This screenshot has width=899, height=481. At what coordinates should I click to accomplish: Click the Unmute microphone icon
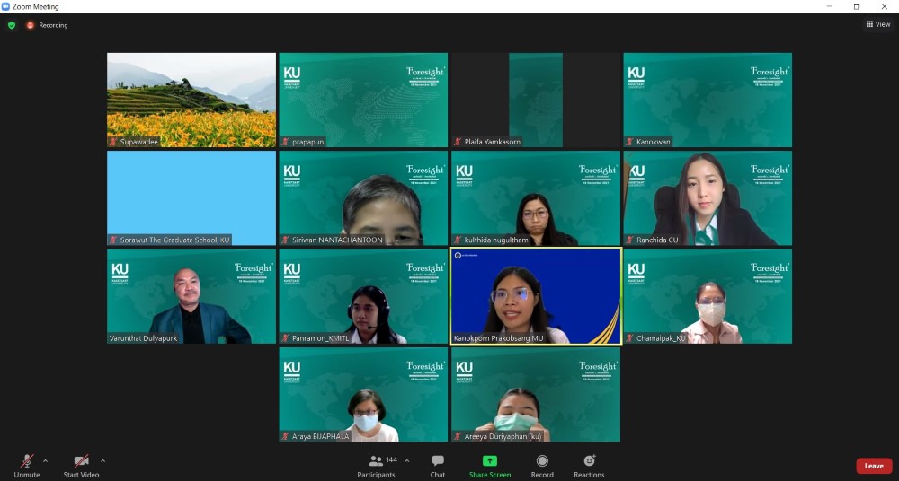pos(27,461)
